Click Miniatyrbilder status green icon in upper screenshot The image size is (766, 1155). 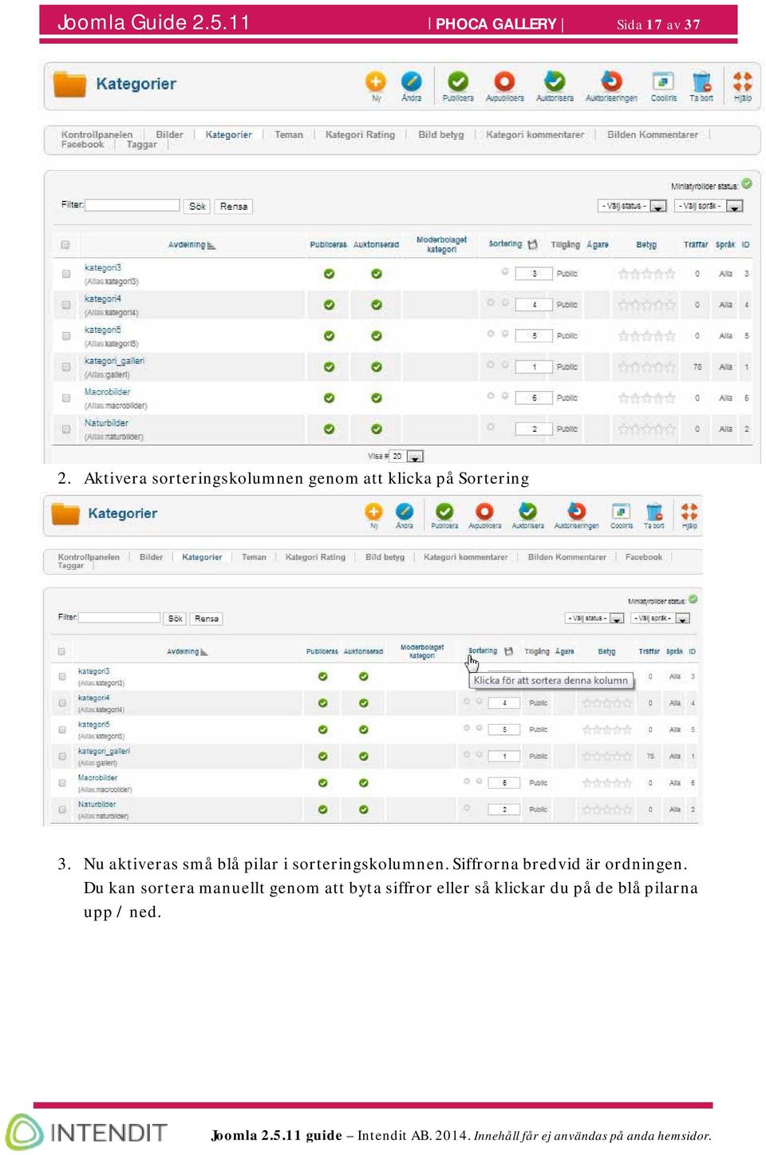(x=747, y=184)
